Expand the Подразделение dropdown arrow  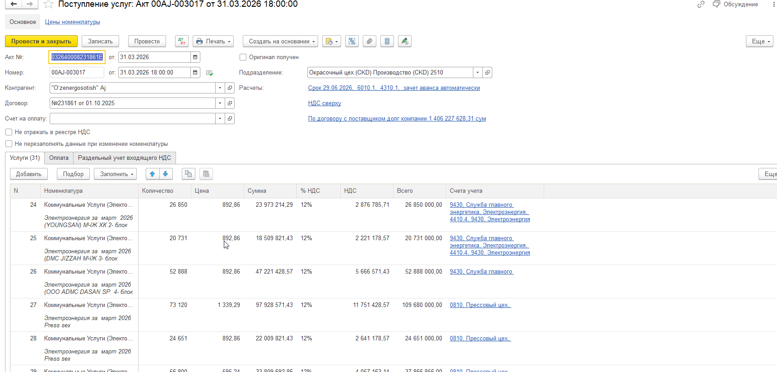pyautogui.click(x=477, y=73)
